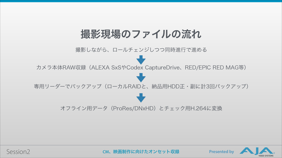The width and height of the screenshot is (282, 158).
Task: Click the Session2 footer label
Action: coord(18,152)
